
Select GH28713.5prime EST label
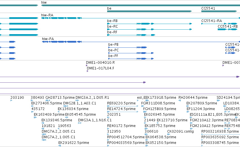point(60,98)
